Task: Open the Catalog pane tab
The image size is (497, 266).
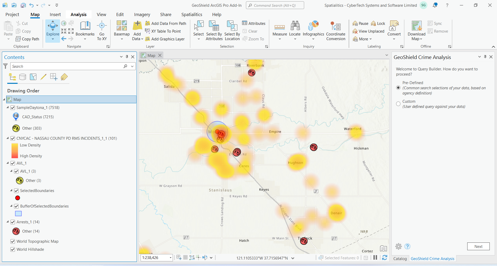Action: pos(400,258)
